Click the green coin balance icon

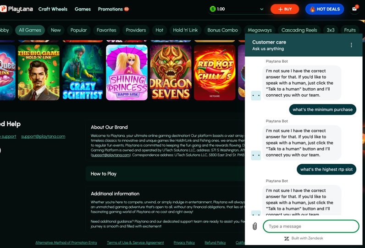(212, 9)
